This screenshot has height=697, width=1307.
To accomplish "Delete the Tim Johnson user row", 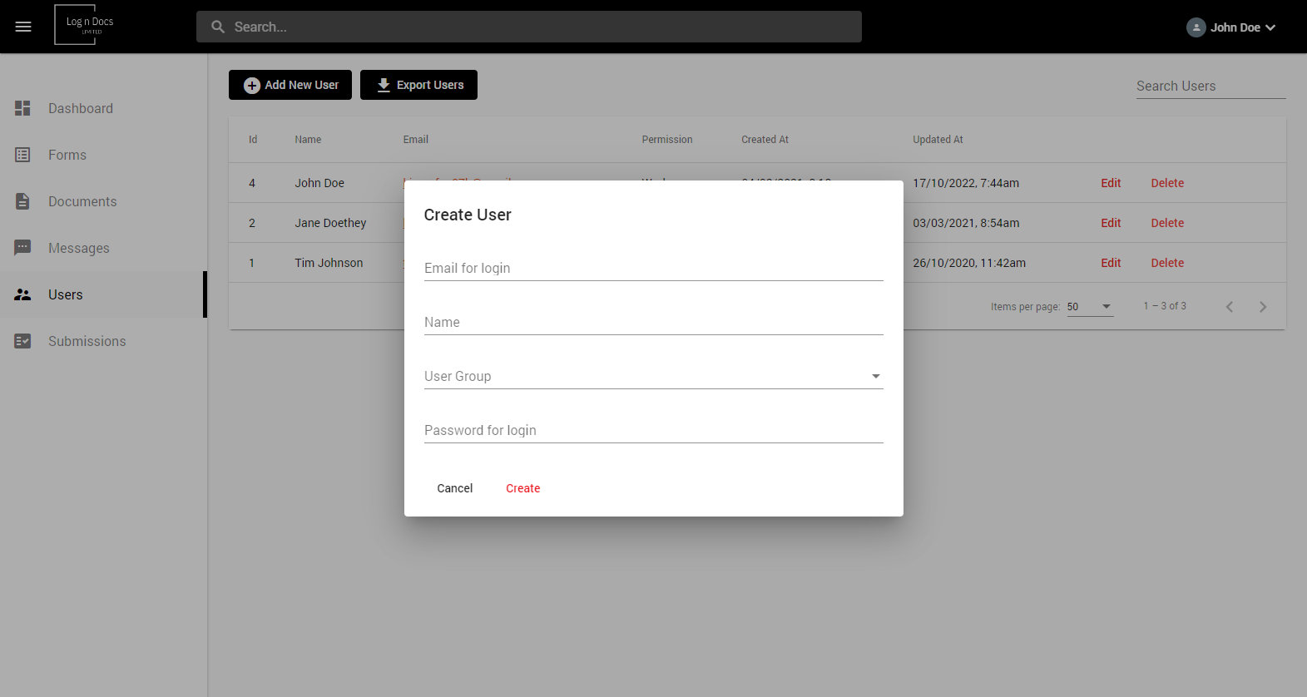I will click(x=1167, y=263).
